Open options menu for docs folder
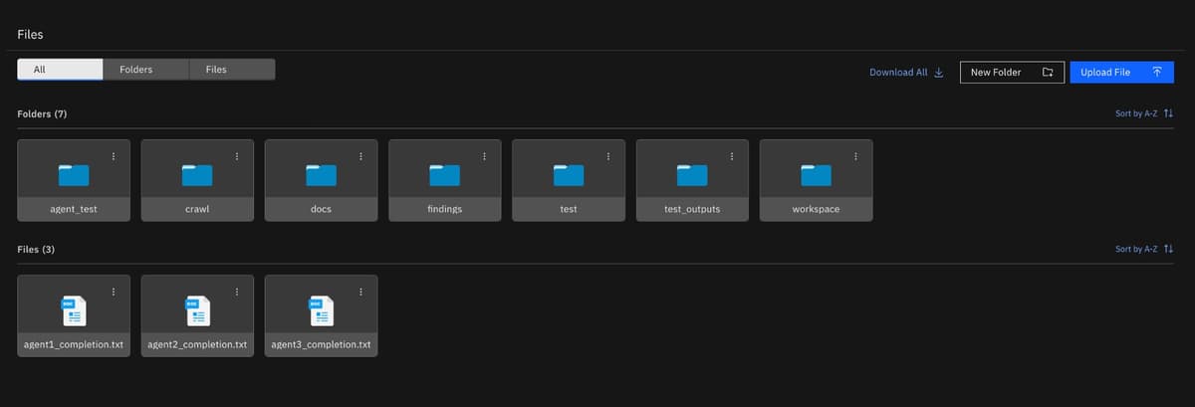This screenshot has width=1195, height=407. coord(360,156)
